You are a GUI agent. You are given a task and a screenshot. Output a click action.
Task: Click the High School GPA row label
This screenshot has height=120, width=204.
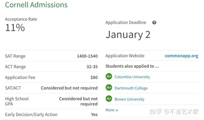tap(17, 101)
